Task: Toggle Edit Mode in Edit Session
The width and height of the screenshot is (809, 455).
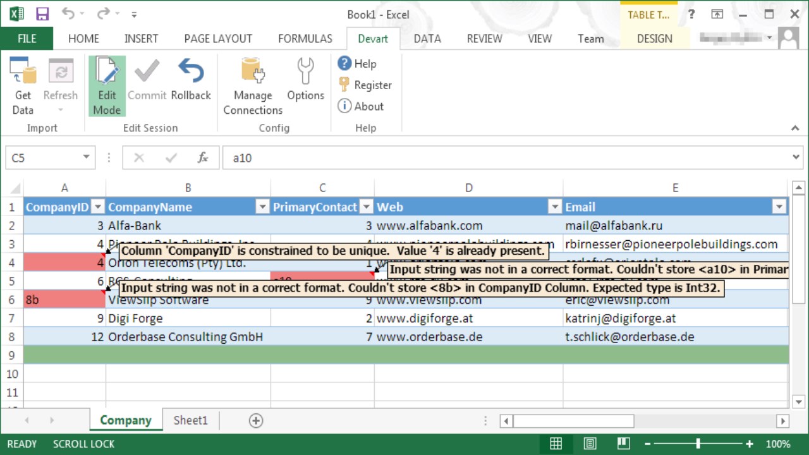Action: (107, 87)
